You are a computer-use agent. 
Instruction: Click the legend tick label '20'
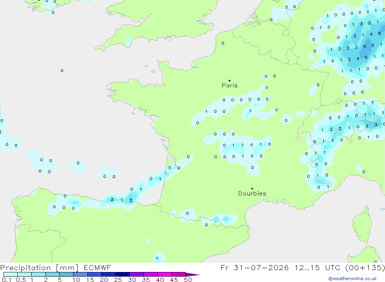click(x=104, y=280)
